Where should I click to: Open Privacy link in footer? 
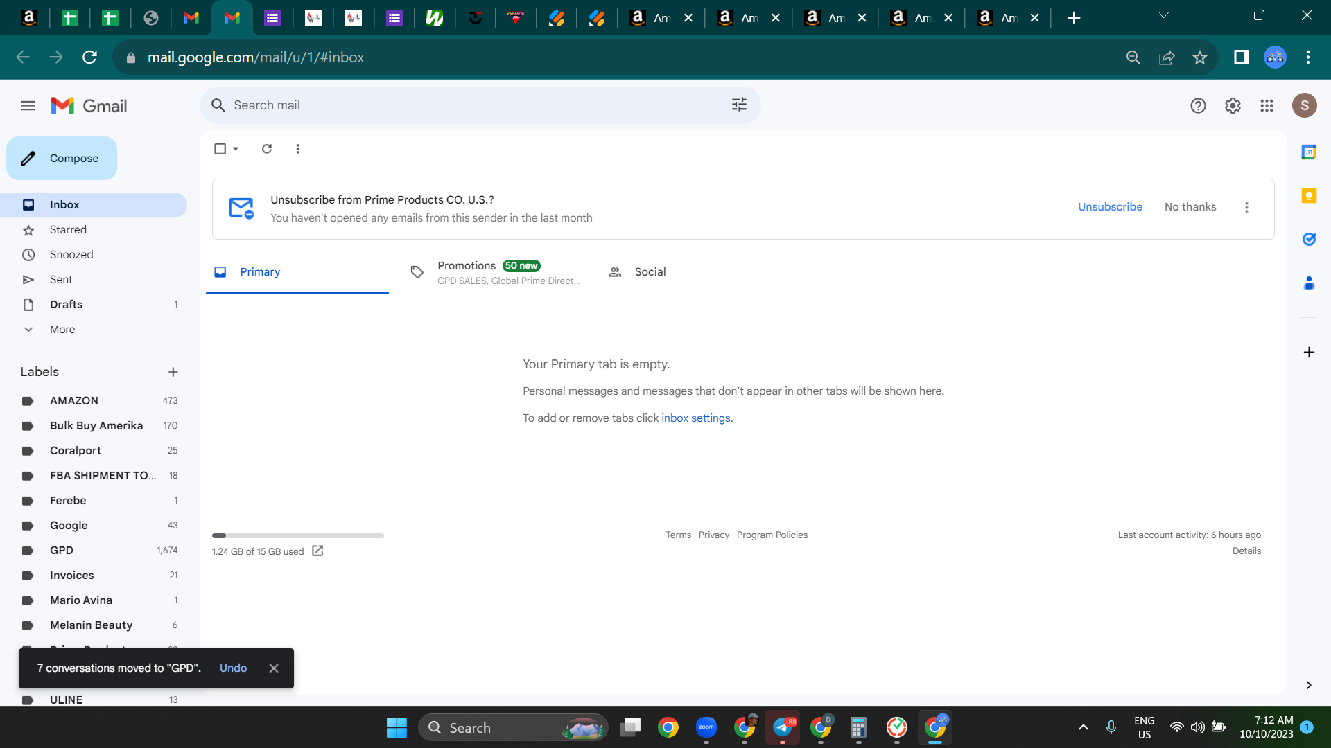pos(713,535)
